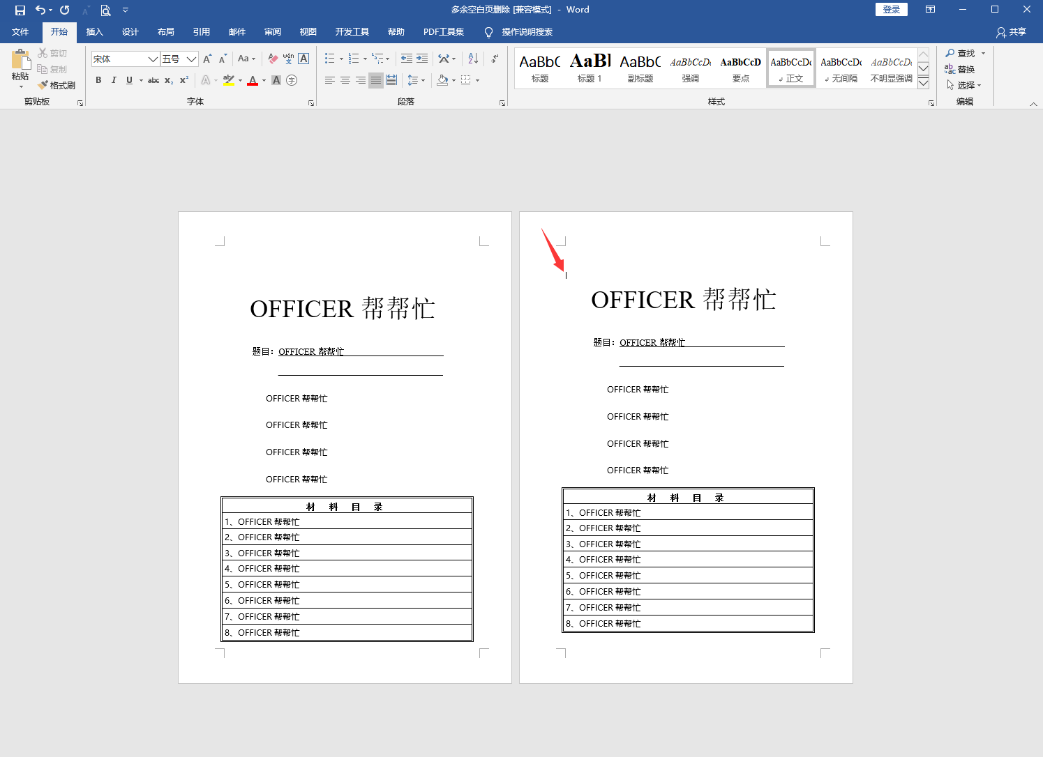Apply the 标题 1 heading style
Viewport: 1043px width, 757px height.
(590, 68)
